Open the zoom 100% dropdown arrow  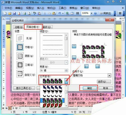coord(91,13)
